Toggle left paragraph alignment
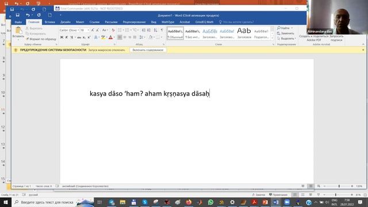The width and height of the screenshot is (368, 207). point(120,37)
